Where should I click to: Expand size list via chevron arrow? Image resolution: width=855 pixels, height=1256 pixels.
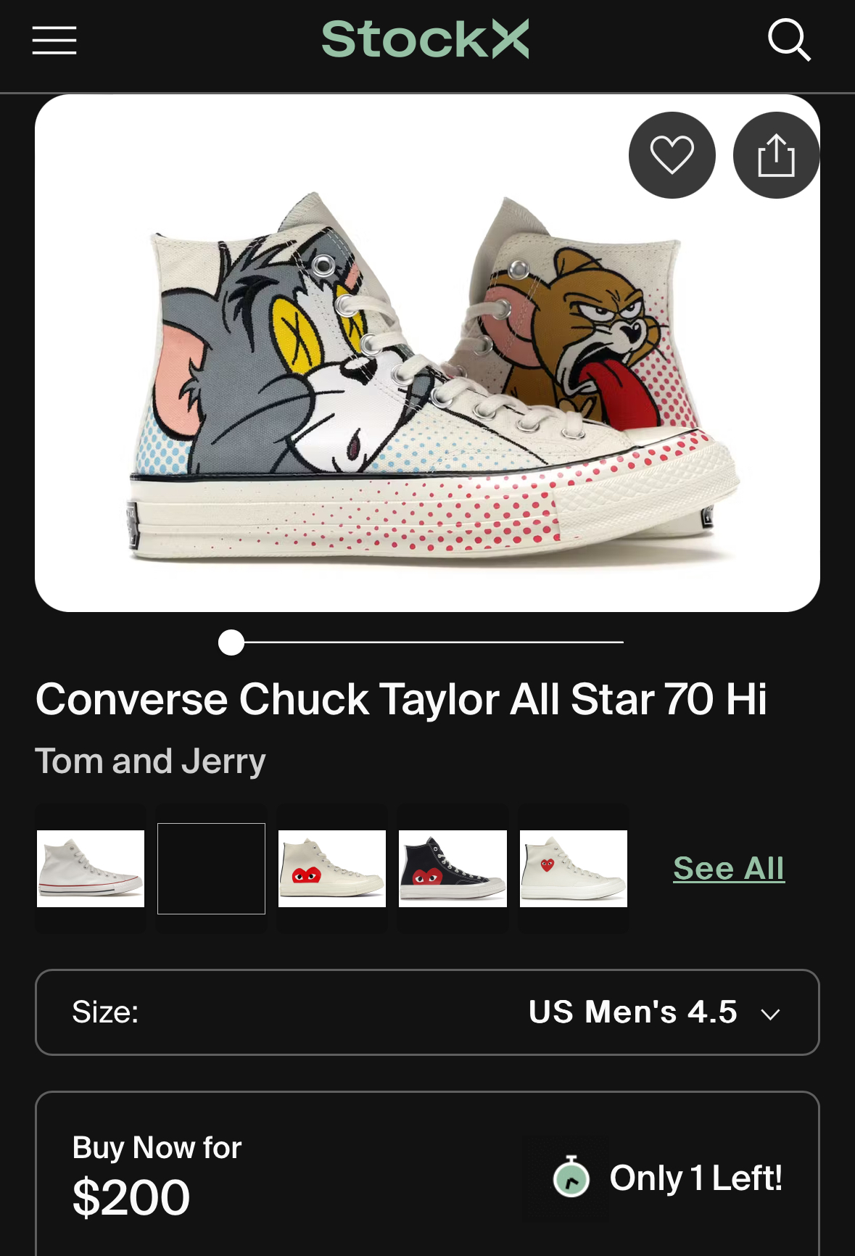click(770, 1014)
